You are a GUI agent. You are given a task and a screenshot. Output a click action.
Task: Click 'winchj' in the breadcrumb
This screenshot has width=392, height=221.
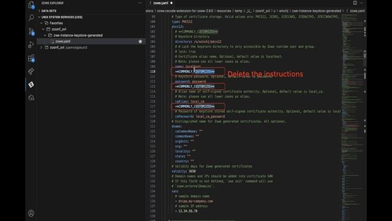(x=284, y=11)
